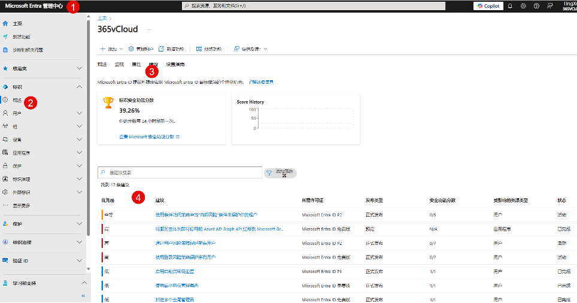Image resolution: width=577 pixels, height=303 pixels.
Task: Click the 外部标识 icon in the sidebar
Action: coord(5,192)
